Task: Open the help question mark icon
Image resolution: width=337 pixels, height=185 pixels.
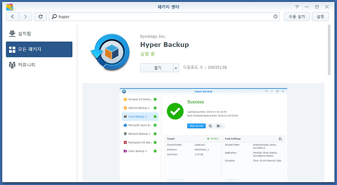Action: [x=297, y=7]
